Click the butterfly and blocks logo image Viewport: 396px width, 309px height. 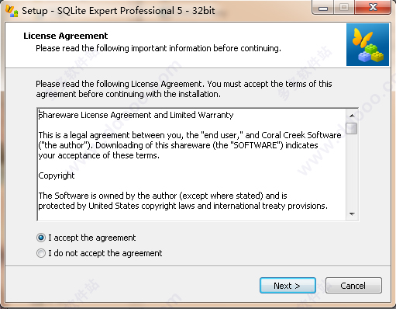click(367, 44)
